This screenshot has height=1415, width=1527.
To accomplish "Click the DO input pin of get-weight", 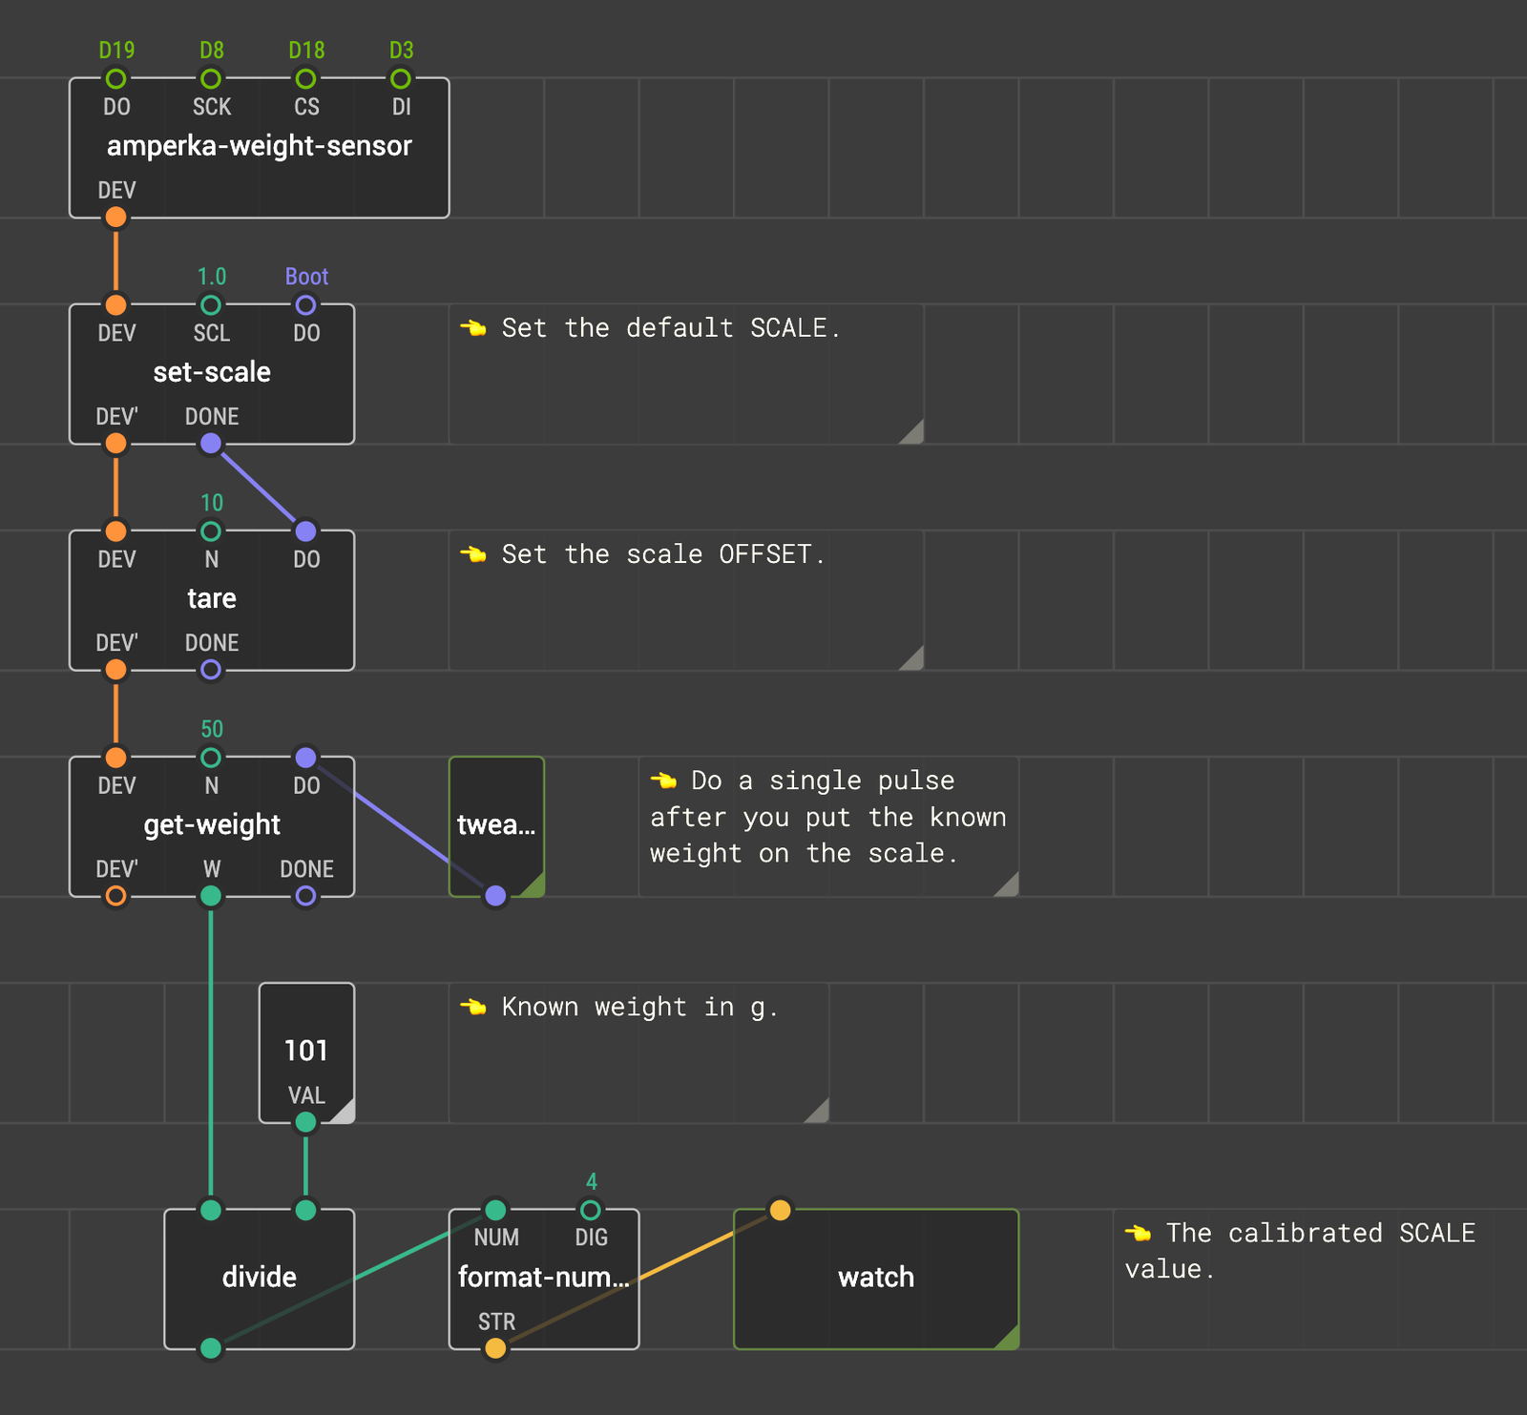I will 305,758.
